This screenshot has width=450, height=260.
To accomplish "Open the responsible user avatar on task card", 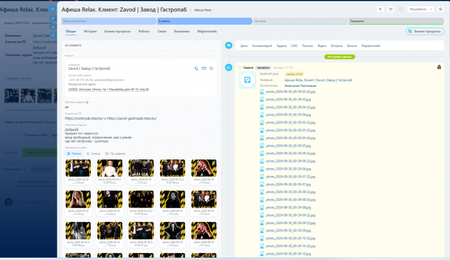I will [x=439, y=67].
